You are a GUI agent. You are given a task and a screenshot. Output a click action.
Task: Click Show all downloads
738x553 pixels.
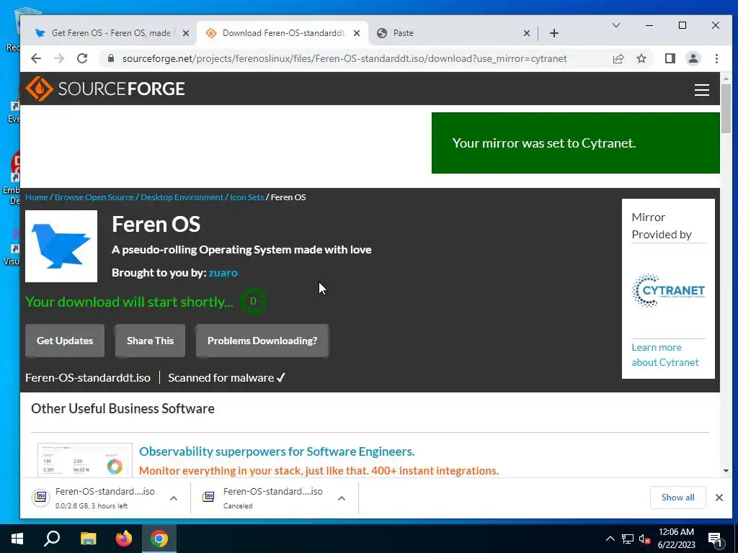click(677, 498)
